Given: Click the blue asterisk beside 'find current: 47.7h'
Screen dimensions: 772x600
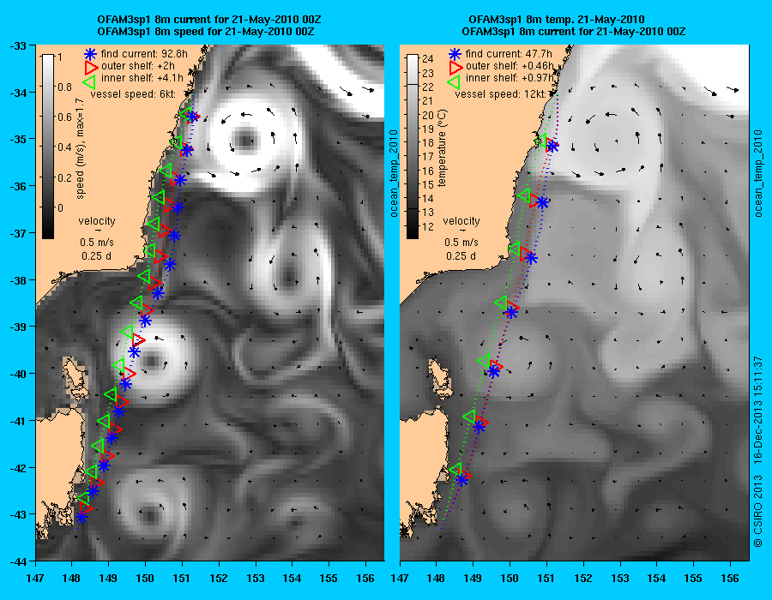Looking at the screenshot, I should pos(455,54).
